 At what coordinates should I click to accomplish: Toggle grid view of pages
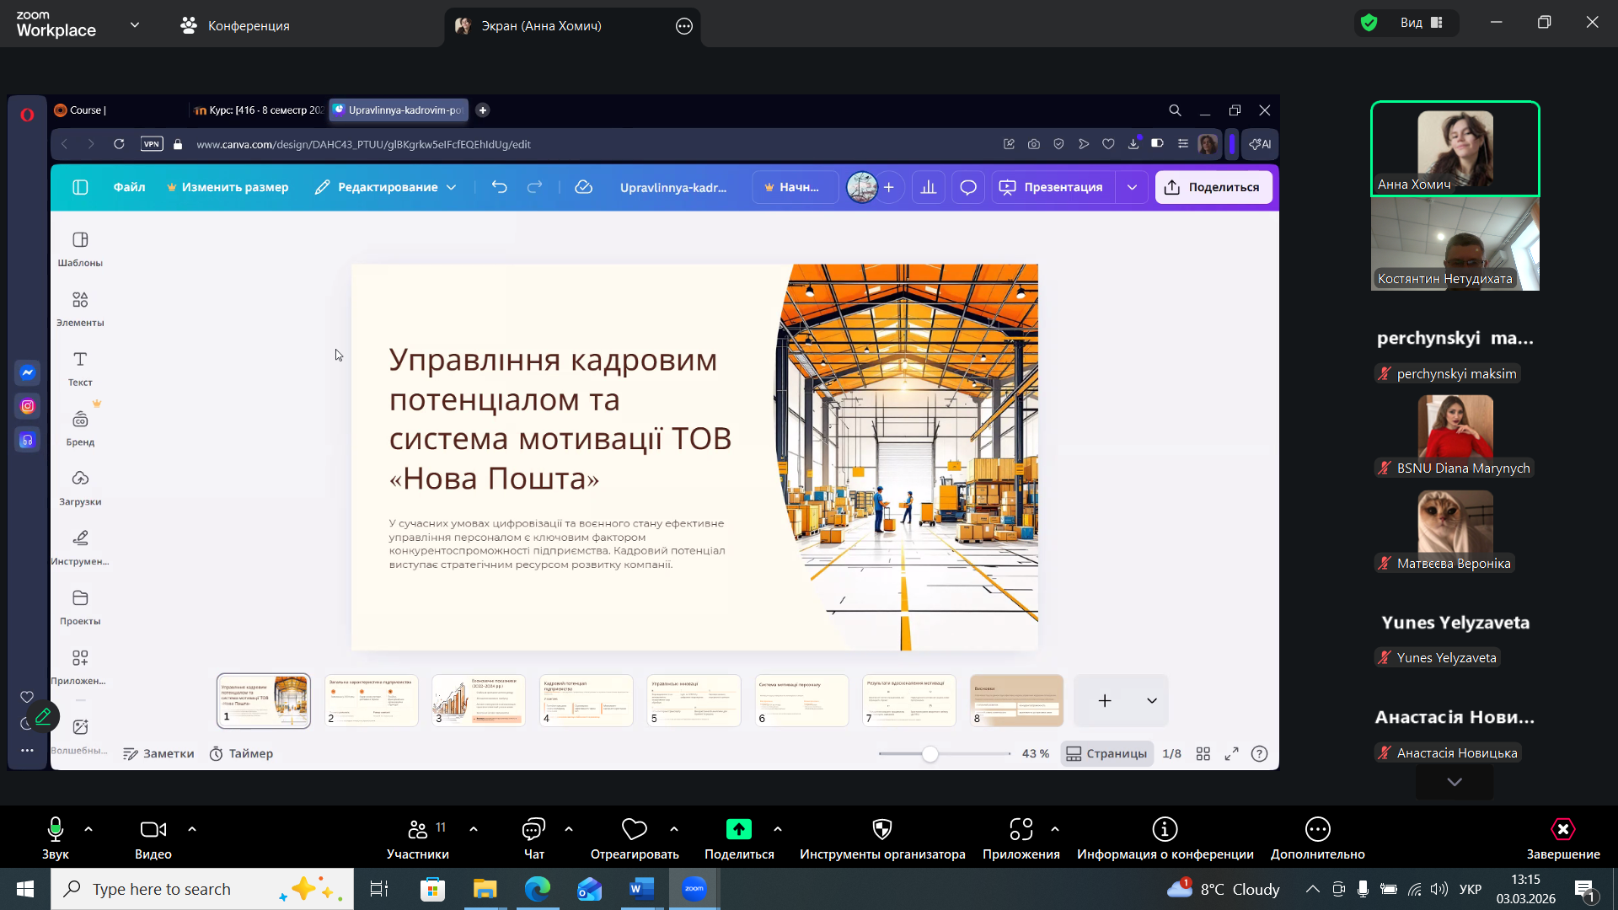click(x=1203, y=753)
